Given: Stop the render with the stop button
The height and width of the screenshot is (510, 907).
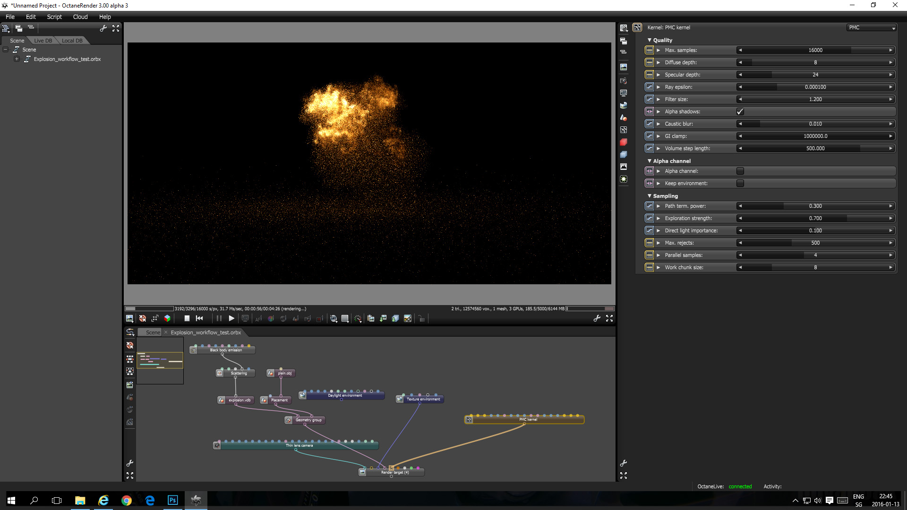Looking at the screenshot, I should [187, 319].
